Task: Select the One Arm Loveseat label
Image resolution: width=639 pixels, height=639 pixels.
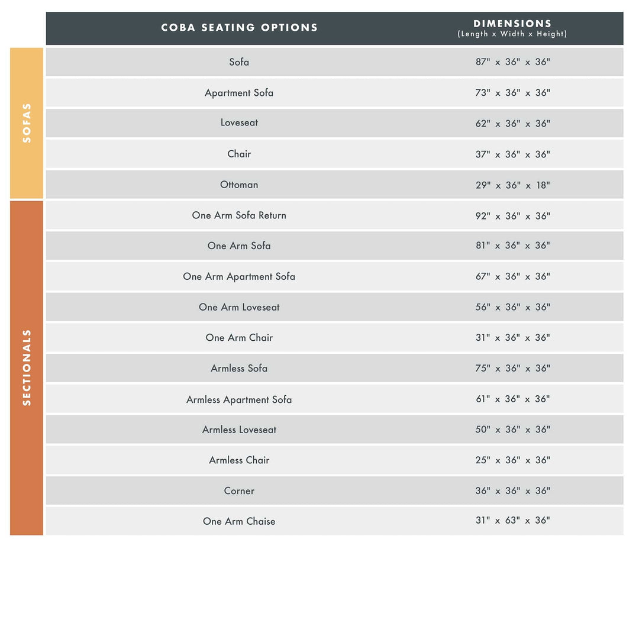Action: (x=239, y=307)
